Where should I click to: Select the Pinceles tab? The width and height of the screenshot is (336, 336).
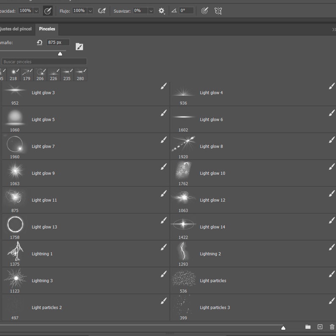(x=47, y=29)
